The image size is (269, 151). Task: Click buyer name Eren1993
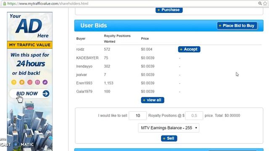[84, 83]
